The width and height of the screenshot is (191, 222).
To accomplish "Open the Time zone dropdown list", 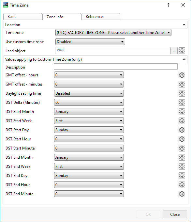I will [113, 33].
